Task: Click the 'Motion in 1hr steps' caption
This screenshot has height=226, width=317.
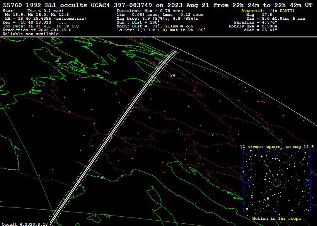Action: click(x=276, y=219)
